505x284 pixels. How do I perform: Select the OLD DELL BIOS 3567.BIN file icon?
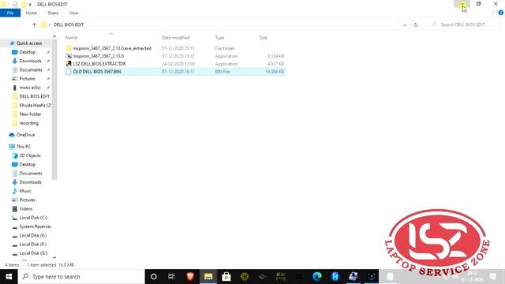(69, 72)
